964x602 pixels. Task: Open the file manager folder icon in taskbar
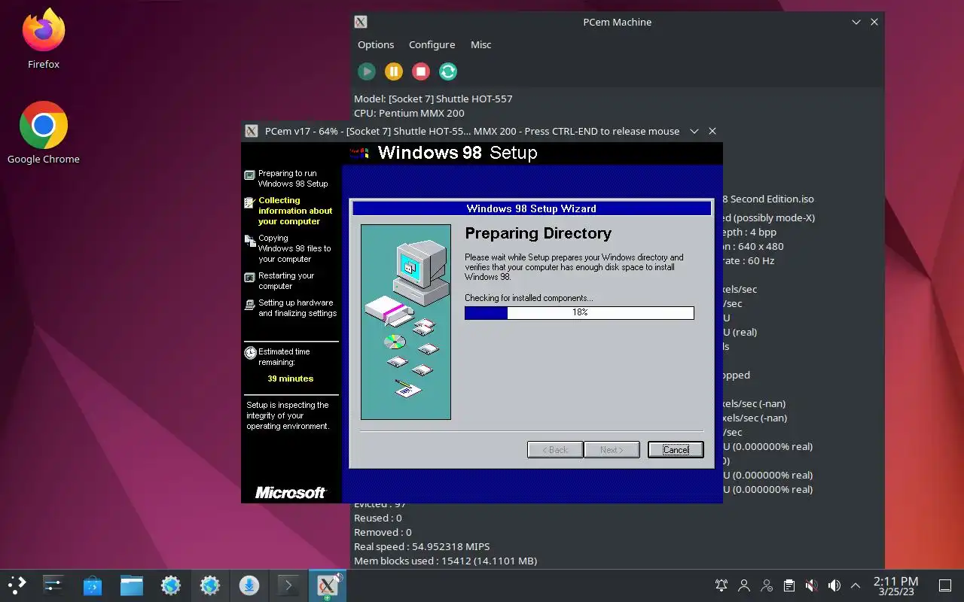[x=132, y=585]
